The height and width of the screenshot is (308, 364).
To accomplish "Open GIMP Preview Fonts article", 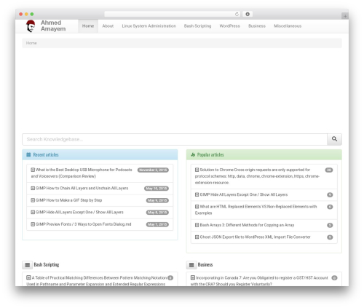I will [x=84, y=224].
